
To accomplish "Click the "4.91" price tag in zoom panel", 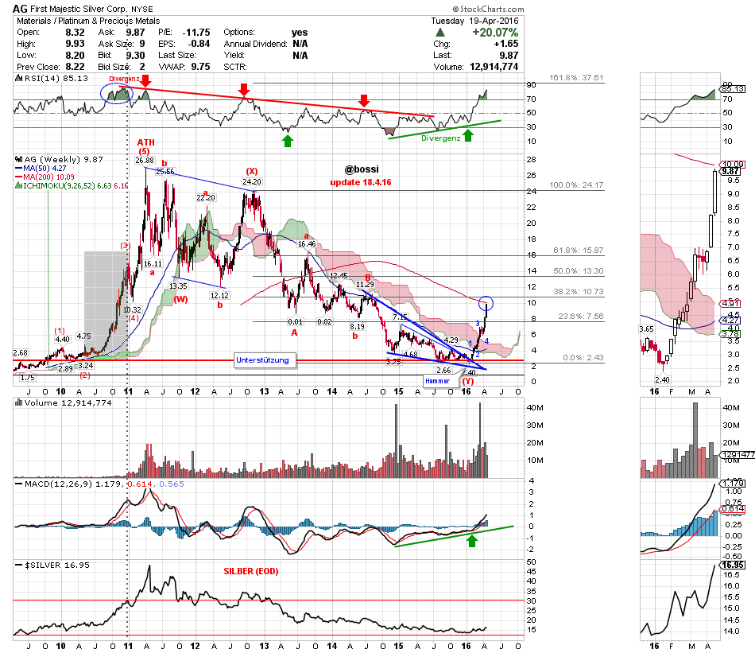I will [x=731, y=303].
